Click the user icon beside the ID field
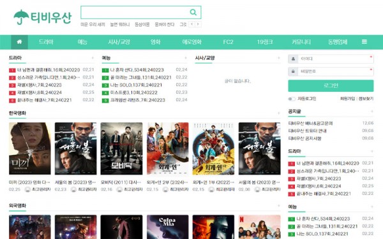The image size is (383, 239). point(293,59)
